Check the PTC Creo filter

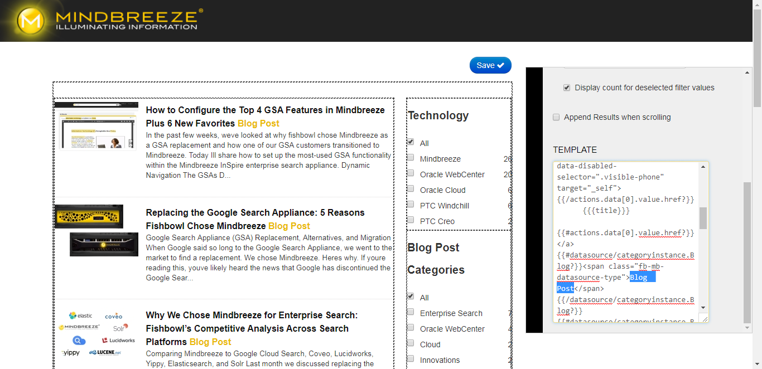click(411, 220)
